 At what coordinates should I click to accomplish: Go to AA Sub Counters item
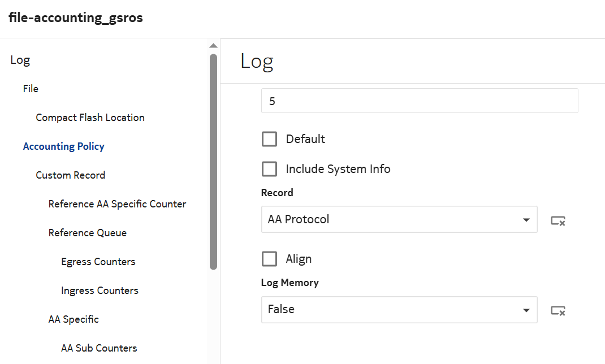tap(99, 348)
